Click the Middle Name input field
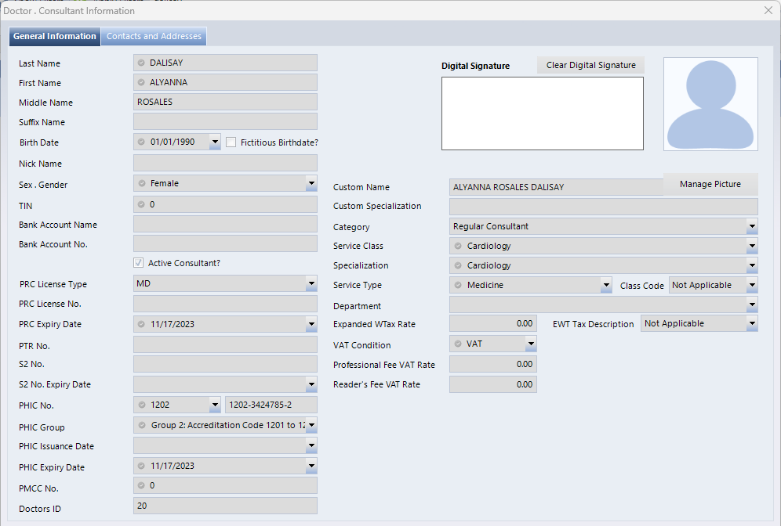The width and height of the screenshot is (781, 526). click(x=225, y=102)
